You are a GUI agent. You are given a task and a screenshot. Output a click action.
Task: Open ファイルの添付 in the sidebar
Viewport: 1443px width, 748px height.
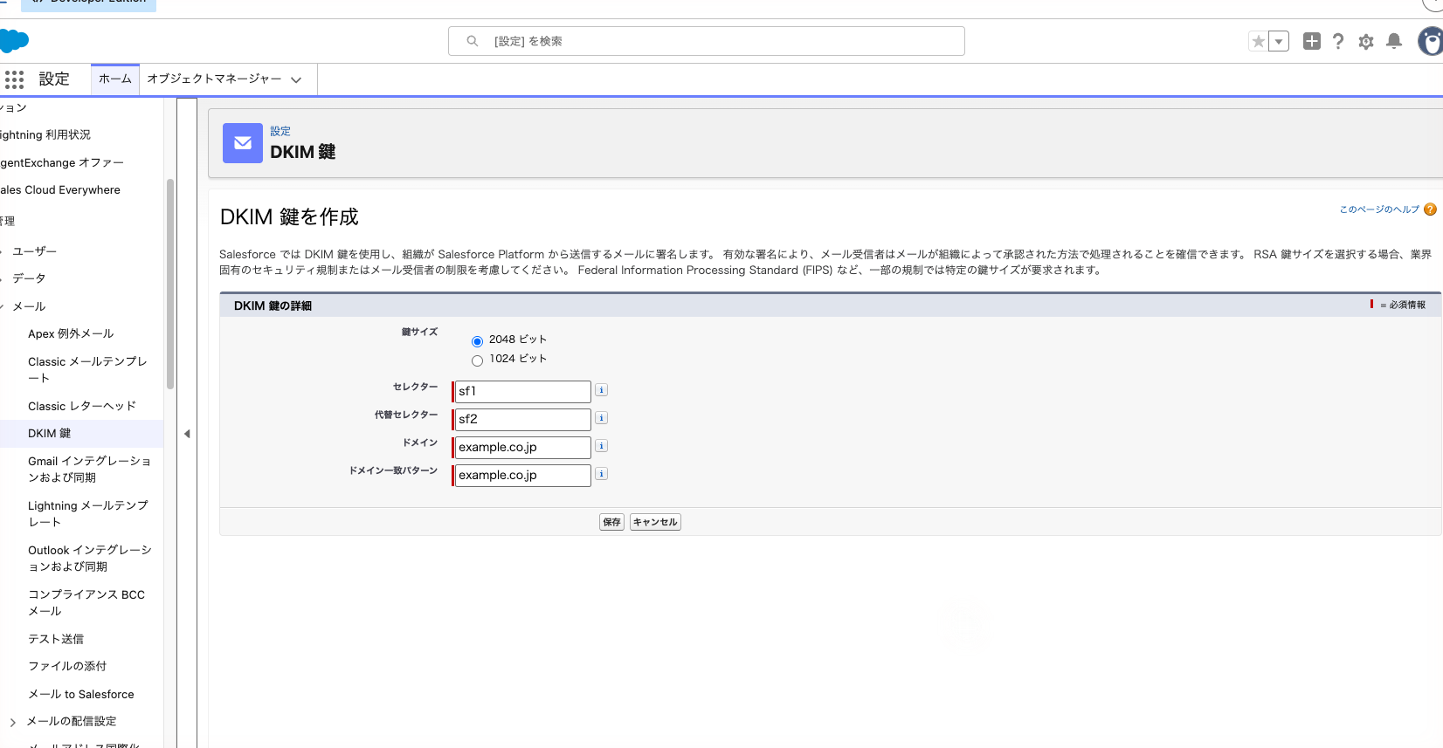[67, 666]
